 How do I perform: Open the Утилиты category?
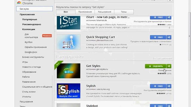[27, 97]
